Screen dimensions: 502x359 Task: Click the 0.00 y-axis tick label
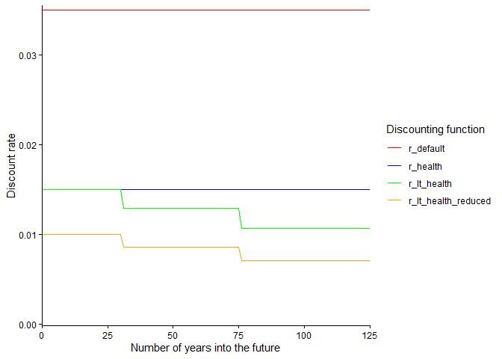click(x=28, y=325)
